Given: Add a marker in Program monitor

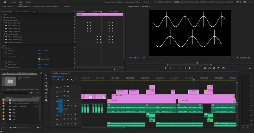Looking at the screenshot, I should click(165, 68).
